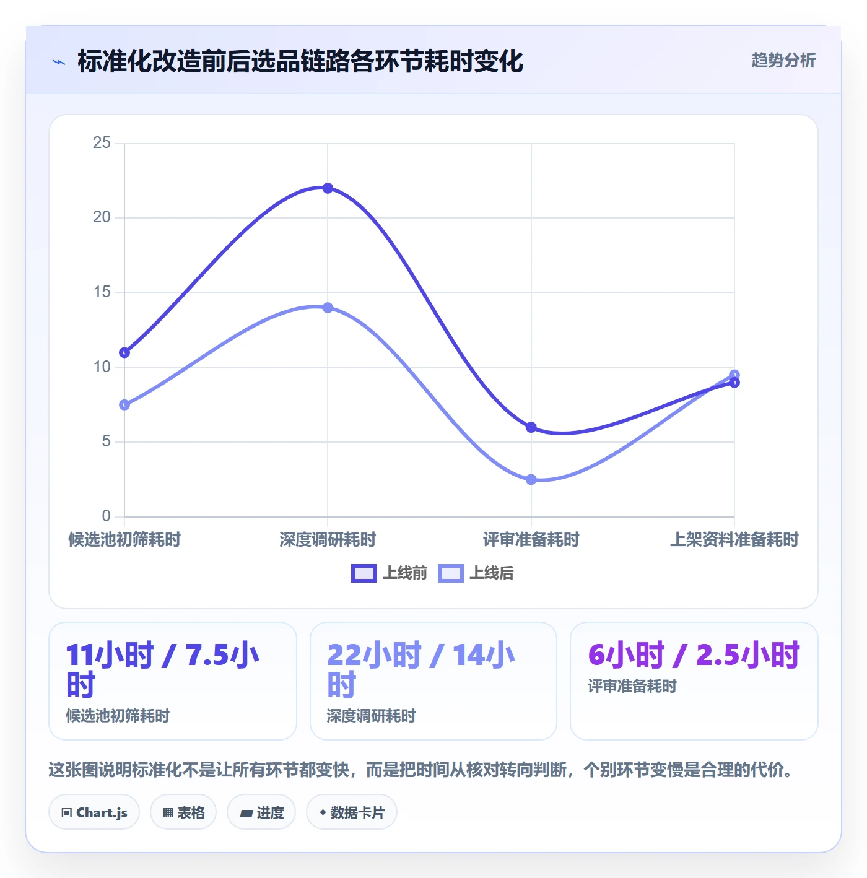Click the x-axis label 评审准备耗时
The height and width of the screenshot is (878, 867).
coord(531,539)
